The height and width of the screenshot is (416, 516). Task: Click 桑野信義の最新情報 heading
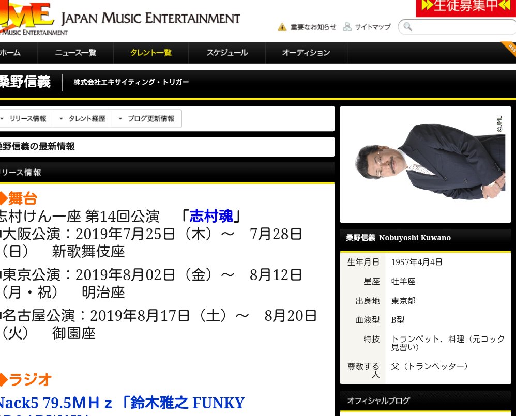(x=37, y=146)
